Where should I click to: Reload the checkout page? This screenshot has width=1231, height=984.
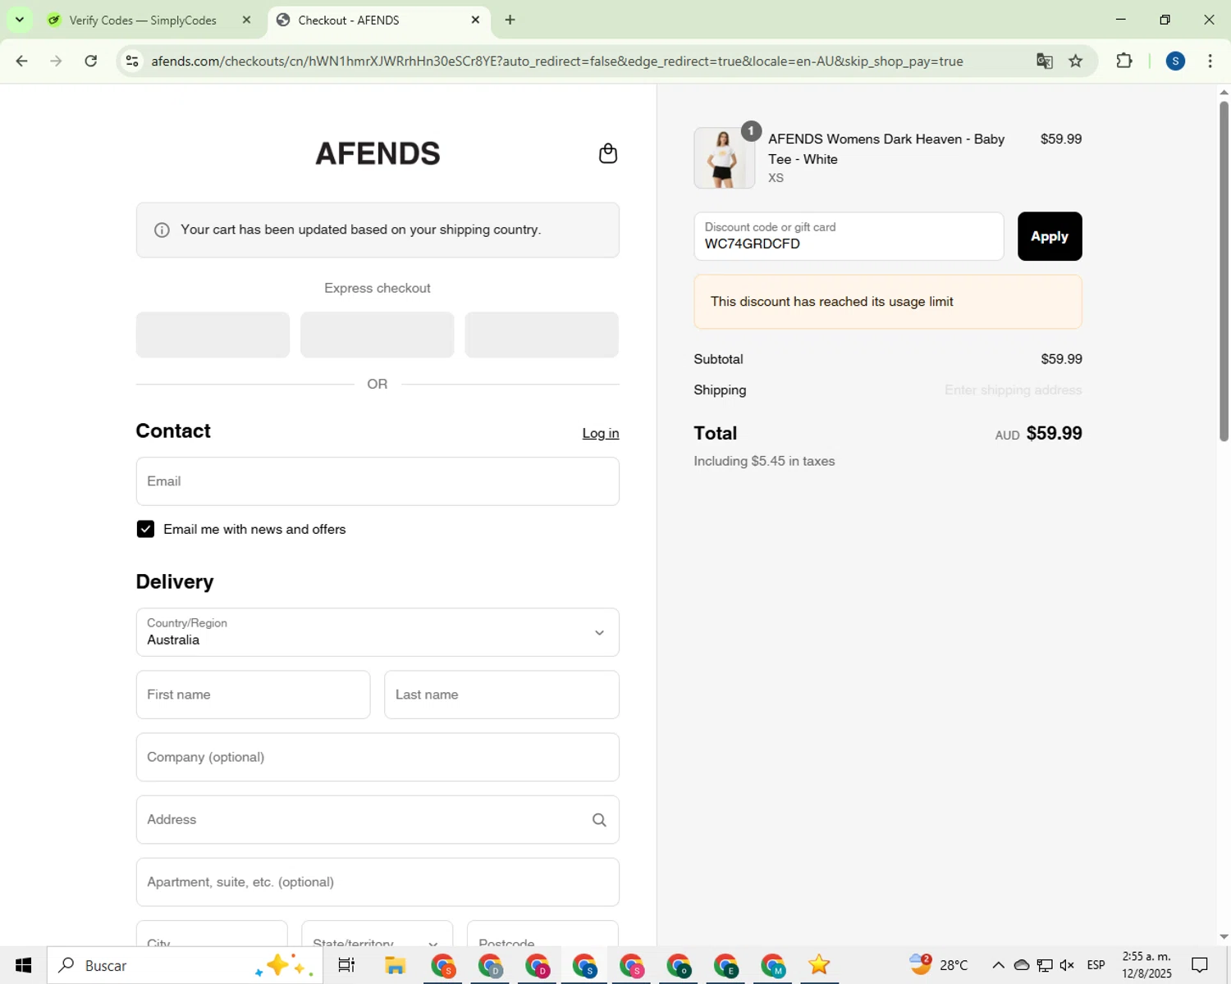[91, 61]
